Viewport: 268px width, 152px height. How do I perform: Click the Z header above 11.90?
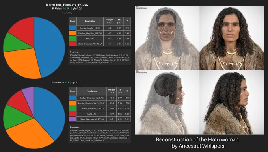(x=127, y=21)
